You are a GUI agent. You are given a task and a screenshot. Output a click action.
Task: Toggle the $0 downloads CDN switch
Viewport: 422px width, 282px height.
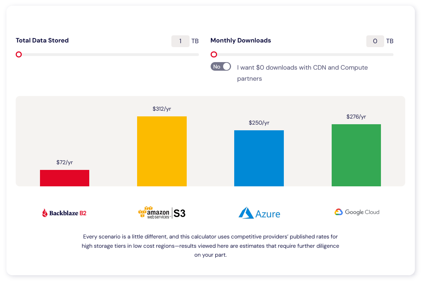pos(221,66)
